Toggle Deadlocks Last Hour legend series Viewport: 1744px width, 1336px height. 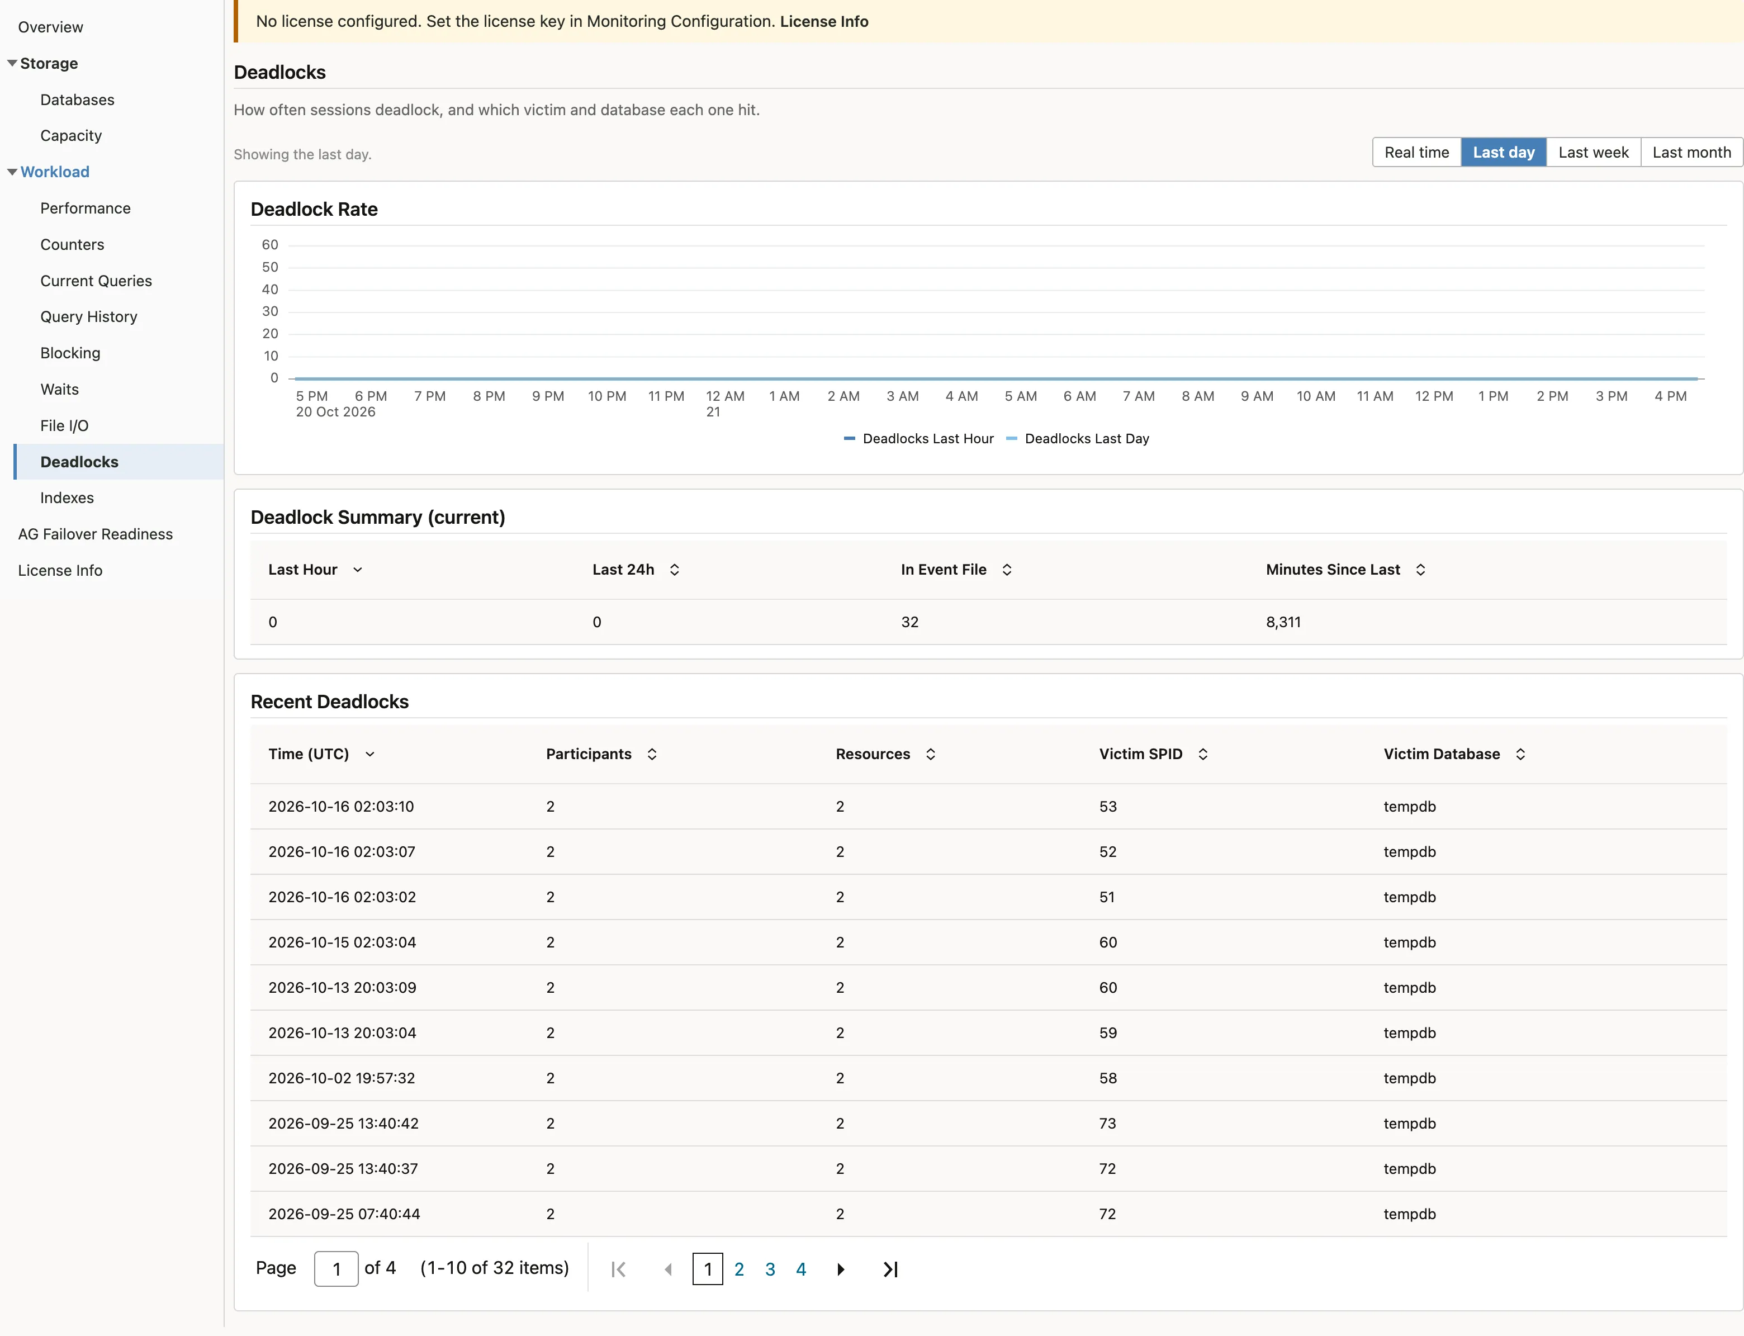(x=920, y=439)
